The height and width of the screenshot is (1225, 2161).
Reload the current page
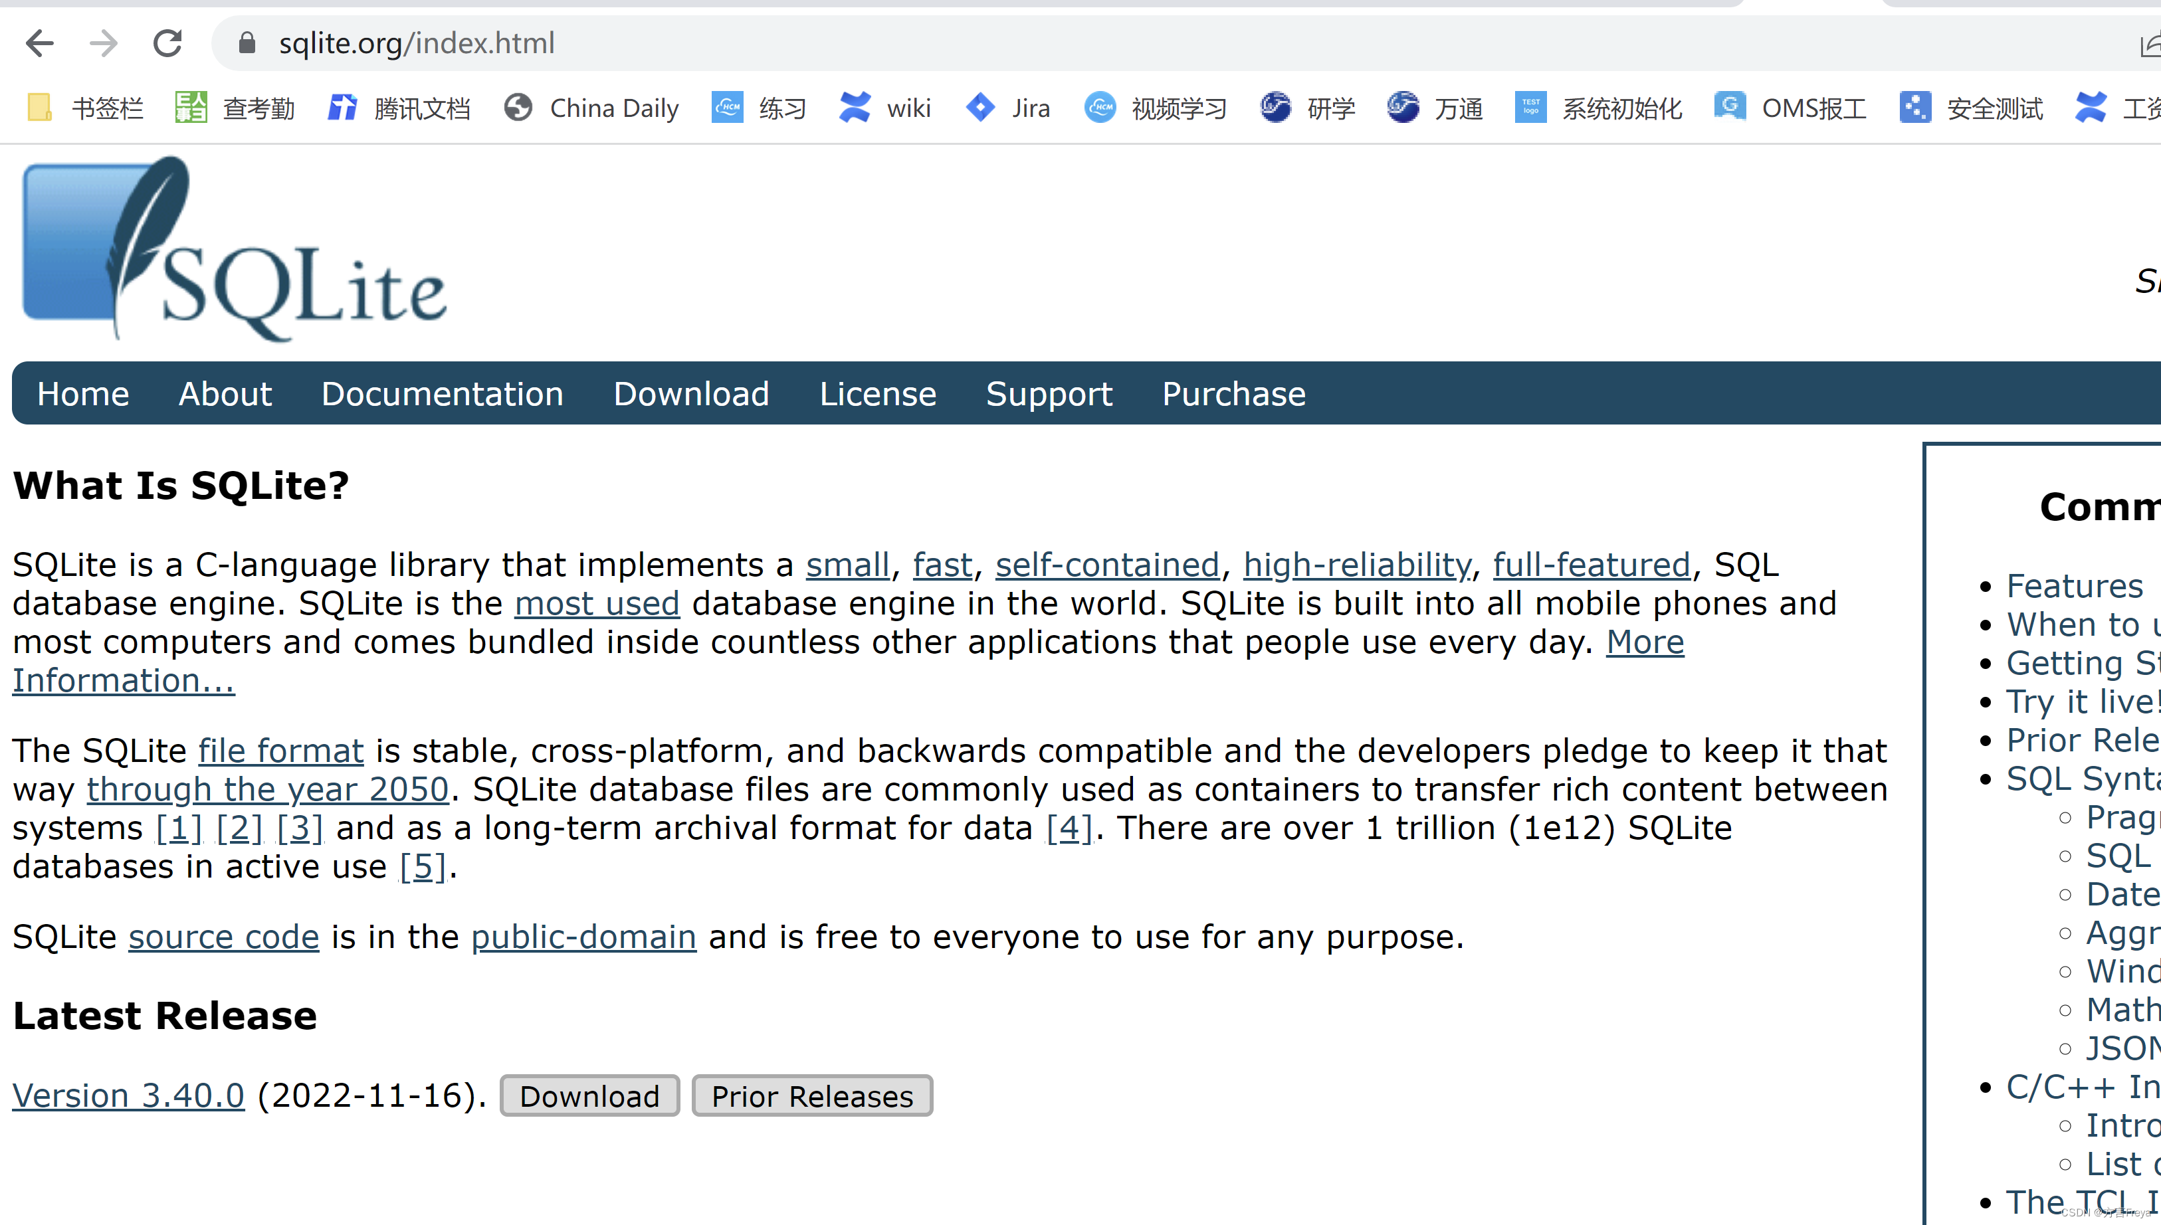[167, 43]
